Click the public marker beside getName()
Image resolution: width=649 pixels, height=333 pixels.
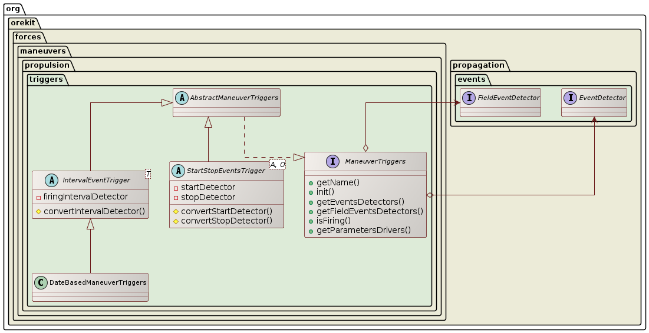(311, 182)
